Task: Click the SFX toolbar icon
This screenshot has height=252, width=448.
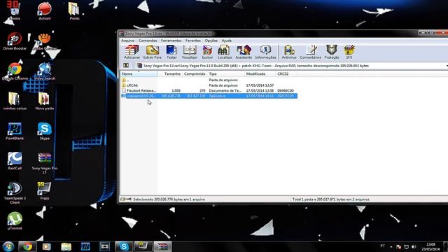Action: tap(349, 52)
